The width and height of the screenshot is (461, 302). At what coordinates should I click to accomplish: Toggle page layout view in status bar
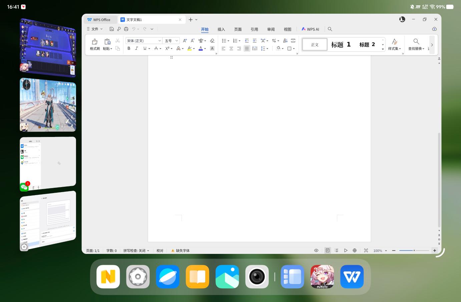pyautogui.click(x=328, y=250)
